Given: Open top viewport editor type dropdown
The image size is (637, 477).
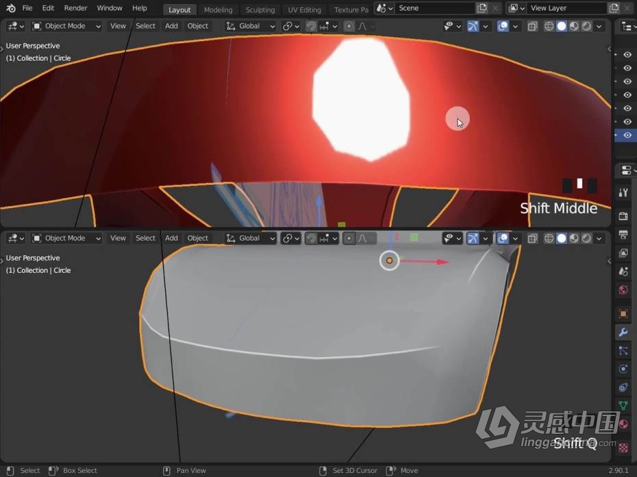Looking at the screenshot, I should 16,26.
